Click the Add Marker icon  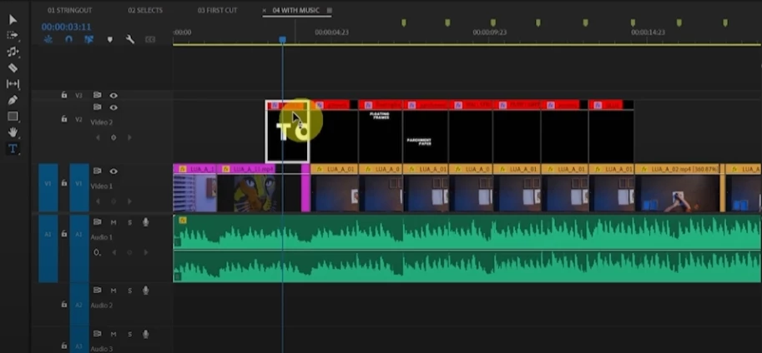[110, 39]
